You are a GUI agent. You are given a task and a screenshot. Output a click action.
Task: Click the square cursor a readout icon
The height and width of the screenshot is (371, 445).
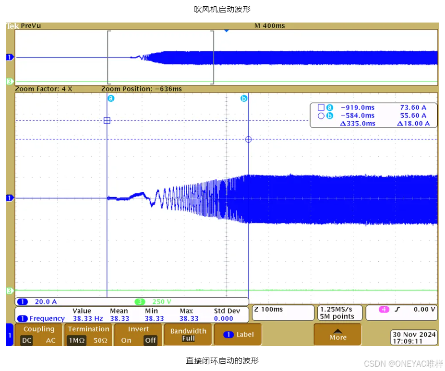321,107
